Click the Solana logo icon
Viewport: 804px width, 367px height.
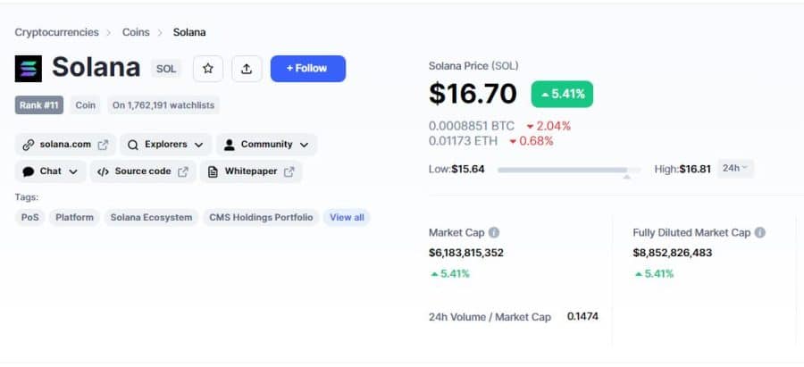pyautogui.click(x=29, y=69)
